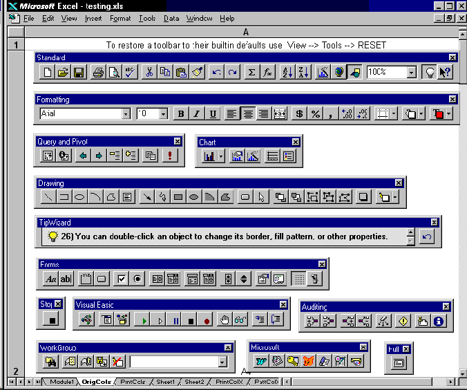Expand the fill Color dropdown arrow
The width and height of the screenshot is (467, 390).
pyautogui.click(x=421, y=113)
